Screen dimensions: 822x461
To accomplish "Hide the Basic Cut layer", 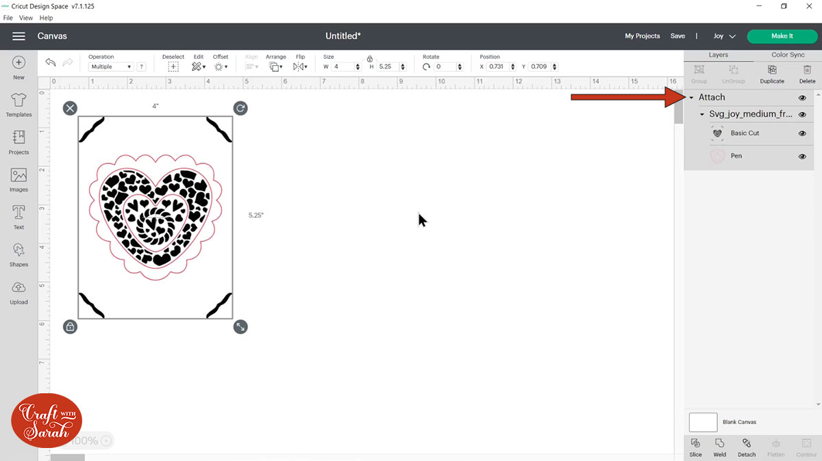I will pyautogui.click(x=802, y=133).
